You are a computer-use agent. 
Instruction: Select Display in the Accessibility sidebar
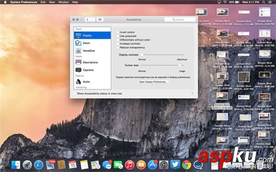click(92, 35)
